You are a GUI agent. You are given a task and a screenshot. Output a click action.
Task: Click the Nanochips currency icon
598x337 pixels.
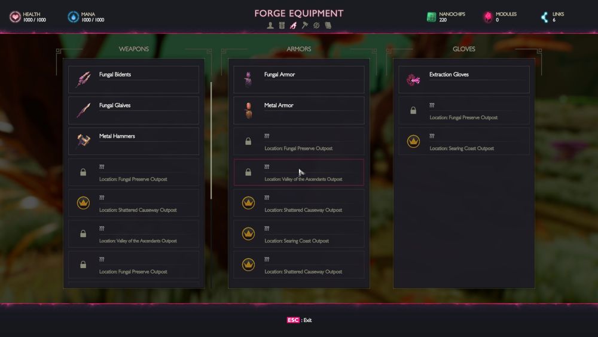[431, 17]
